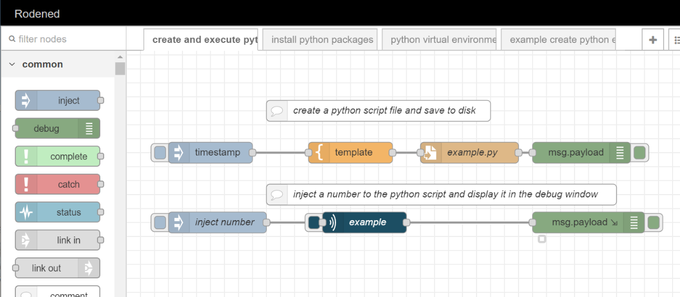
Task: Open the flow tabs list
Action: pos(675,40)
